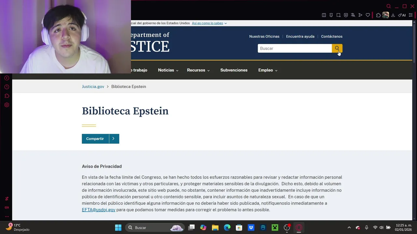Click the red search icon in title bar
417x234 pixels.
[x=389, y=6]
